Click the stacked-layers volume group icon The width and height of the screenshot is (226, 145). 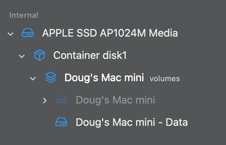tap(50, 78)
